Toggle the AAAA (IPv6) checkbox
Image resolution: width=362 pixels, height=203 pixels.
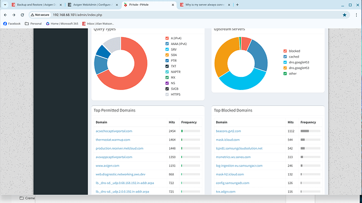coord(167,44)
